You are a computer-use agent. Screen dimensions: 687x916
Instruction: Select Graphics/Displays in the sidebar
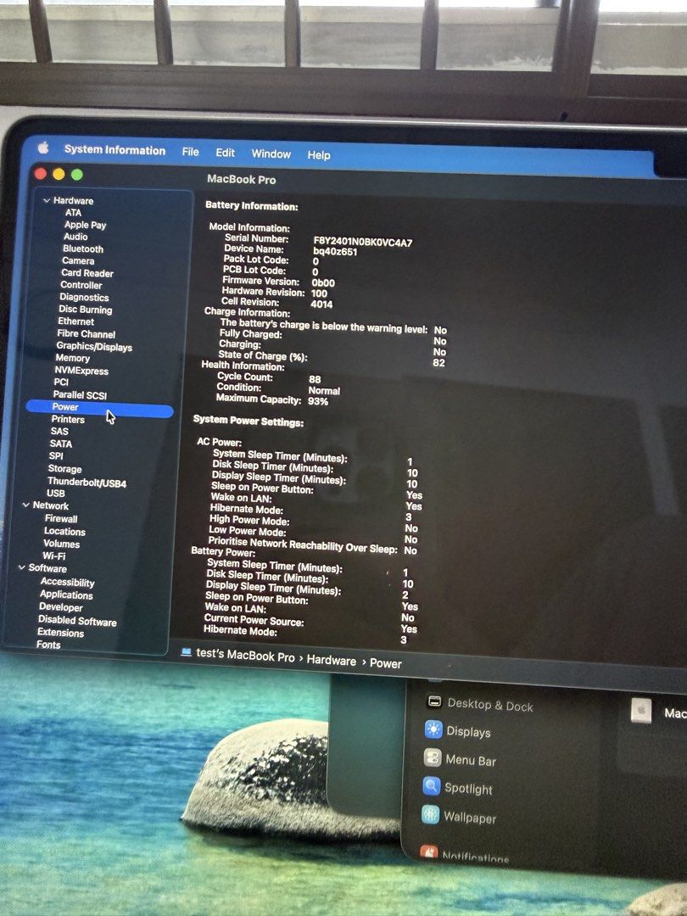(94, 346)
